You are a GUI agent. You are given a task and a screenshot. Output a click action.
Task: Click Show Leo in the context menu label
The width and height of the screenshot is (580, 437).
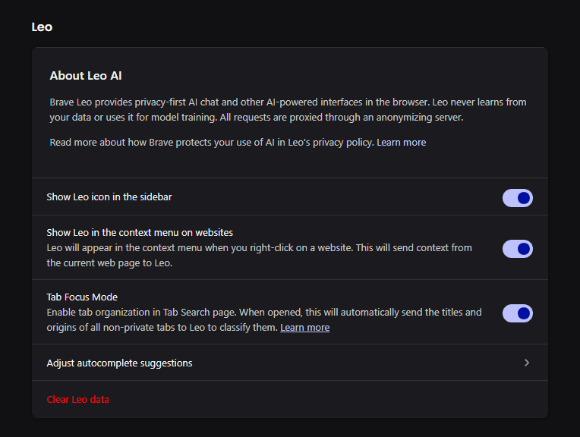tap(139, 232)
